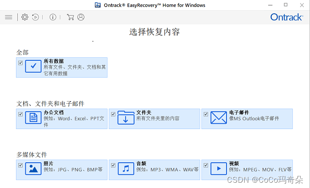Toggle the 照片 checkbox
Viewport: 310px width, 188px height.
[x=20, y=165]
